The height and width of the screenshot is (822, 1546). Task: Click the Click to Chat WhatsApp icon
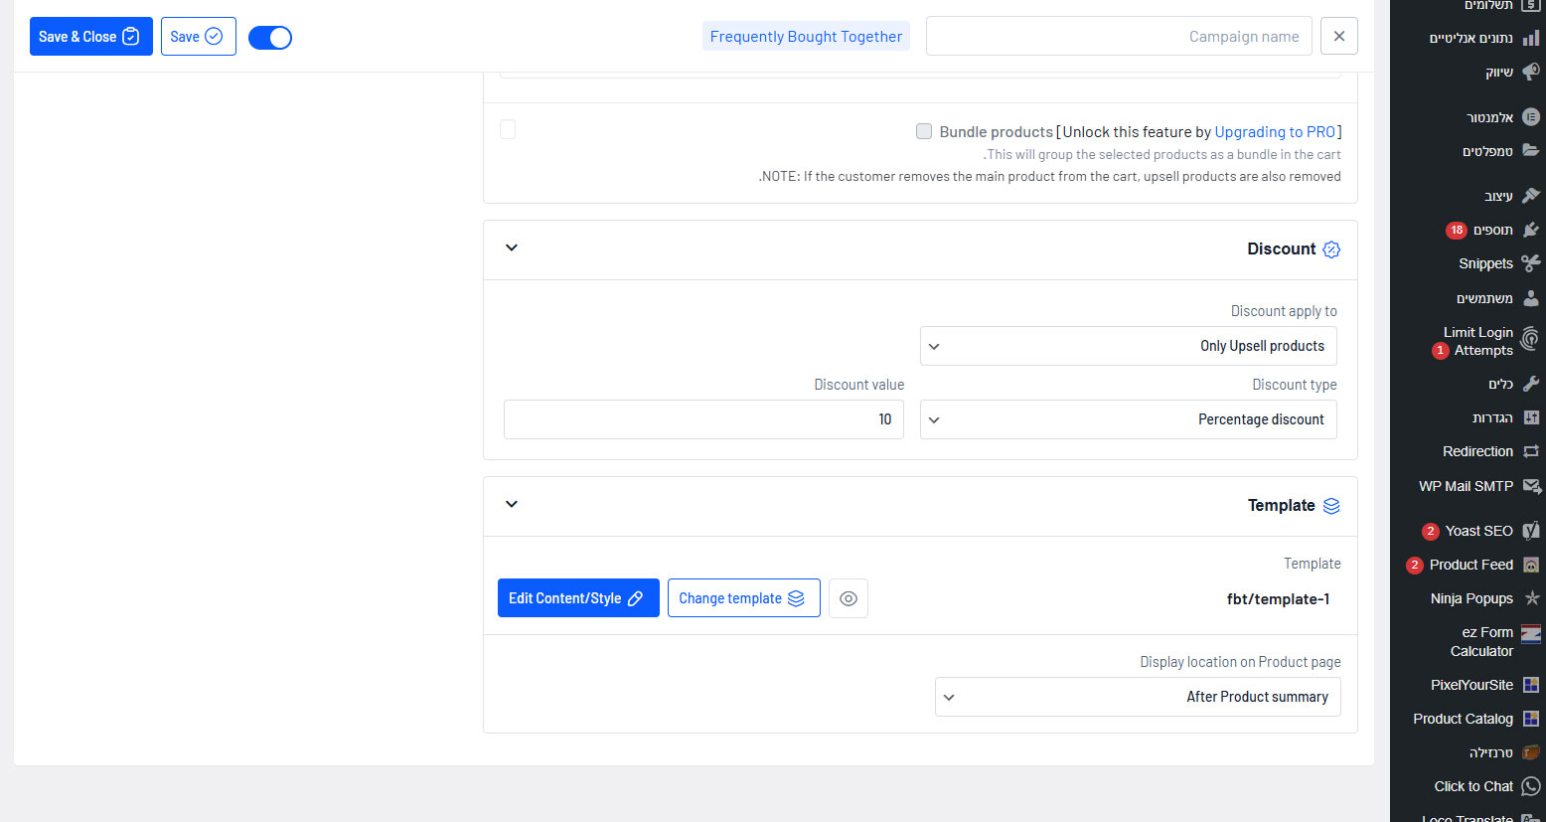coord(1531,786)
